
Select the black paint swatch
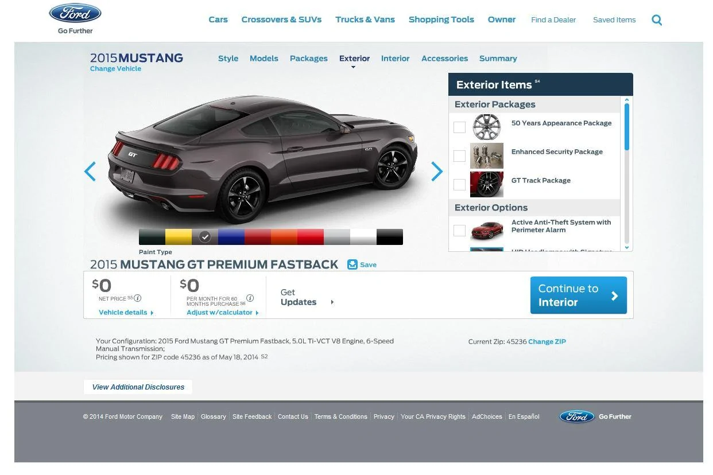[x=390, y=237]
